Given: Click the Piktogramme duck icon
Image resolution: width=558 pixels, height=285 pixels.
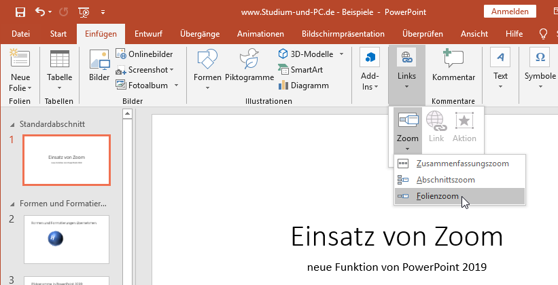Looking at the screenshot, I should 249,64.
